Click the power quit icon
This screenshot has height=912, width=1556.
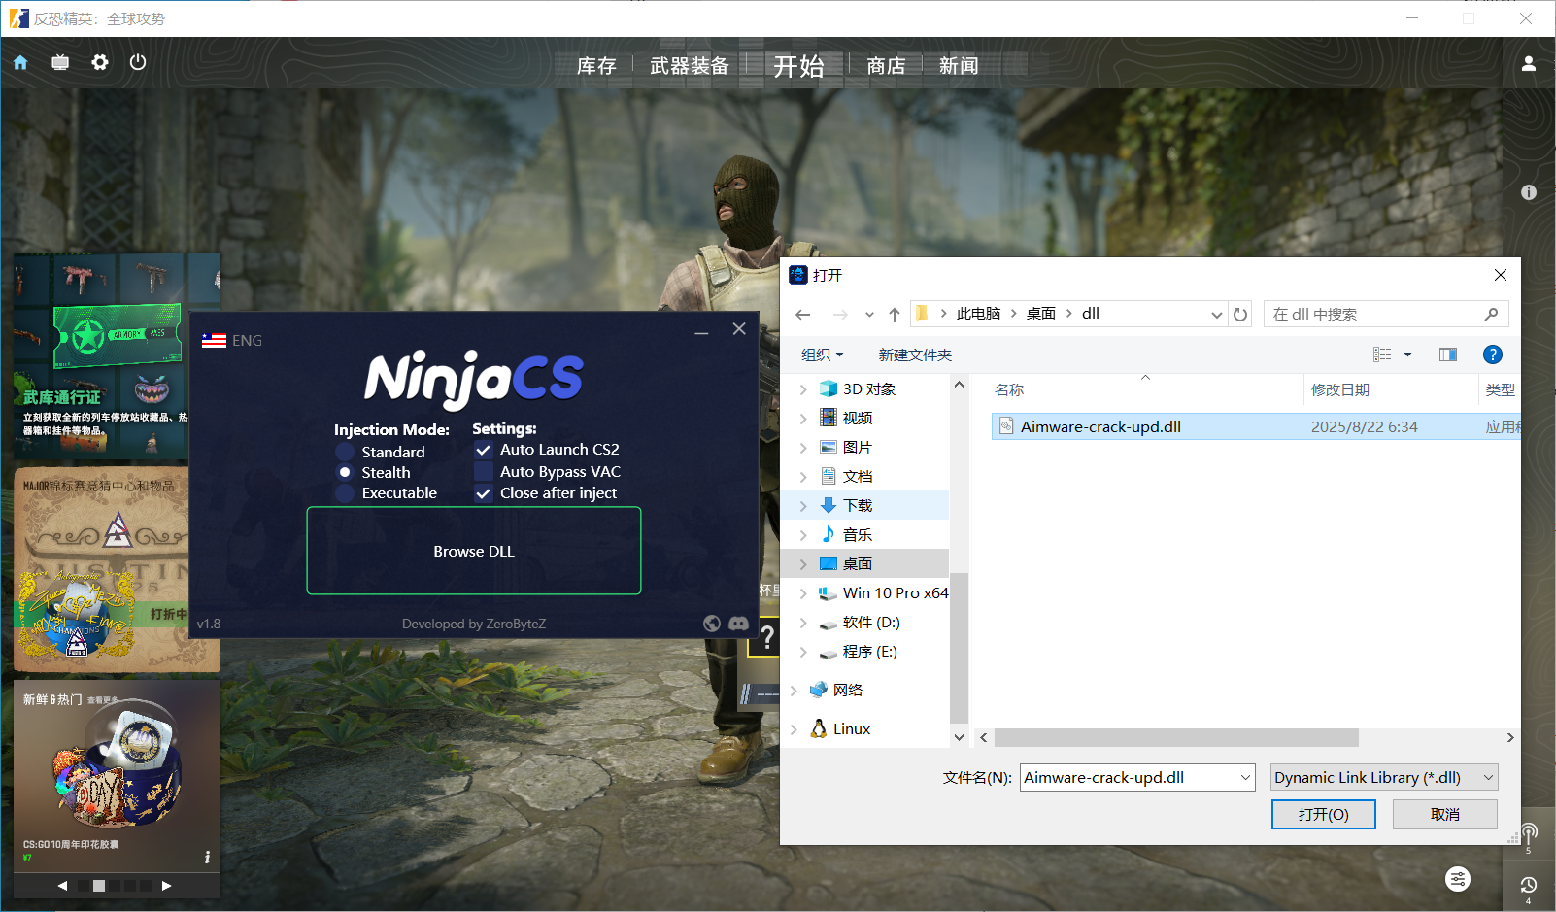(x=138, y=62)
